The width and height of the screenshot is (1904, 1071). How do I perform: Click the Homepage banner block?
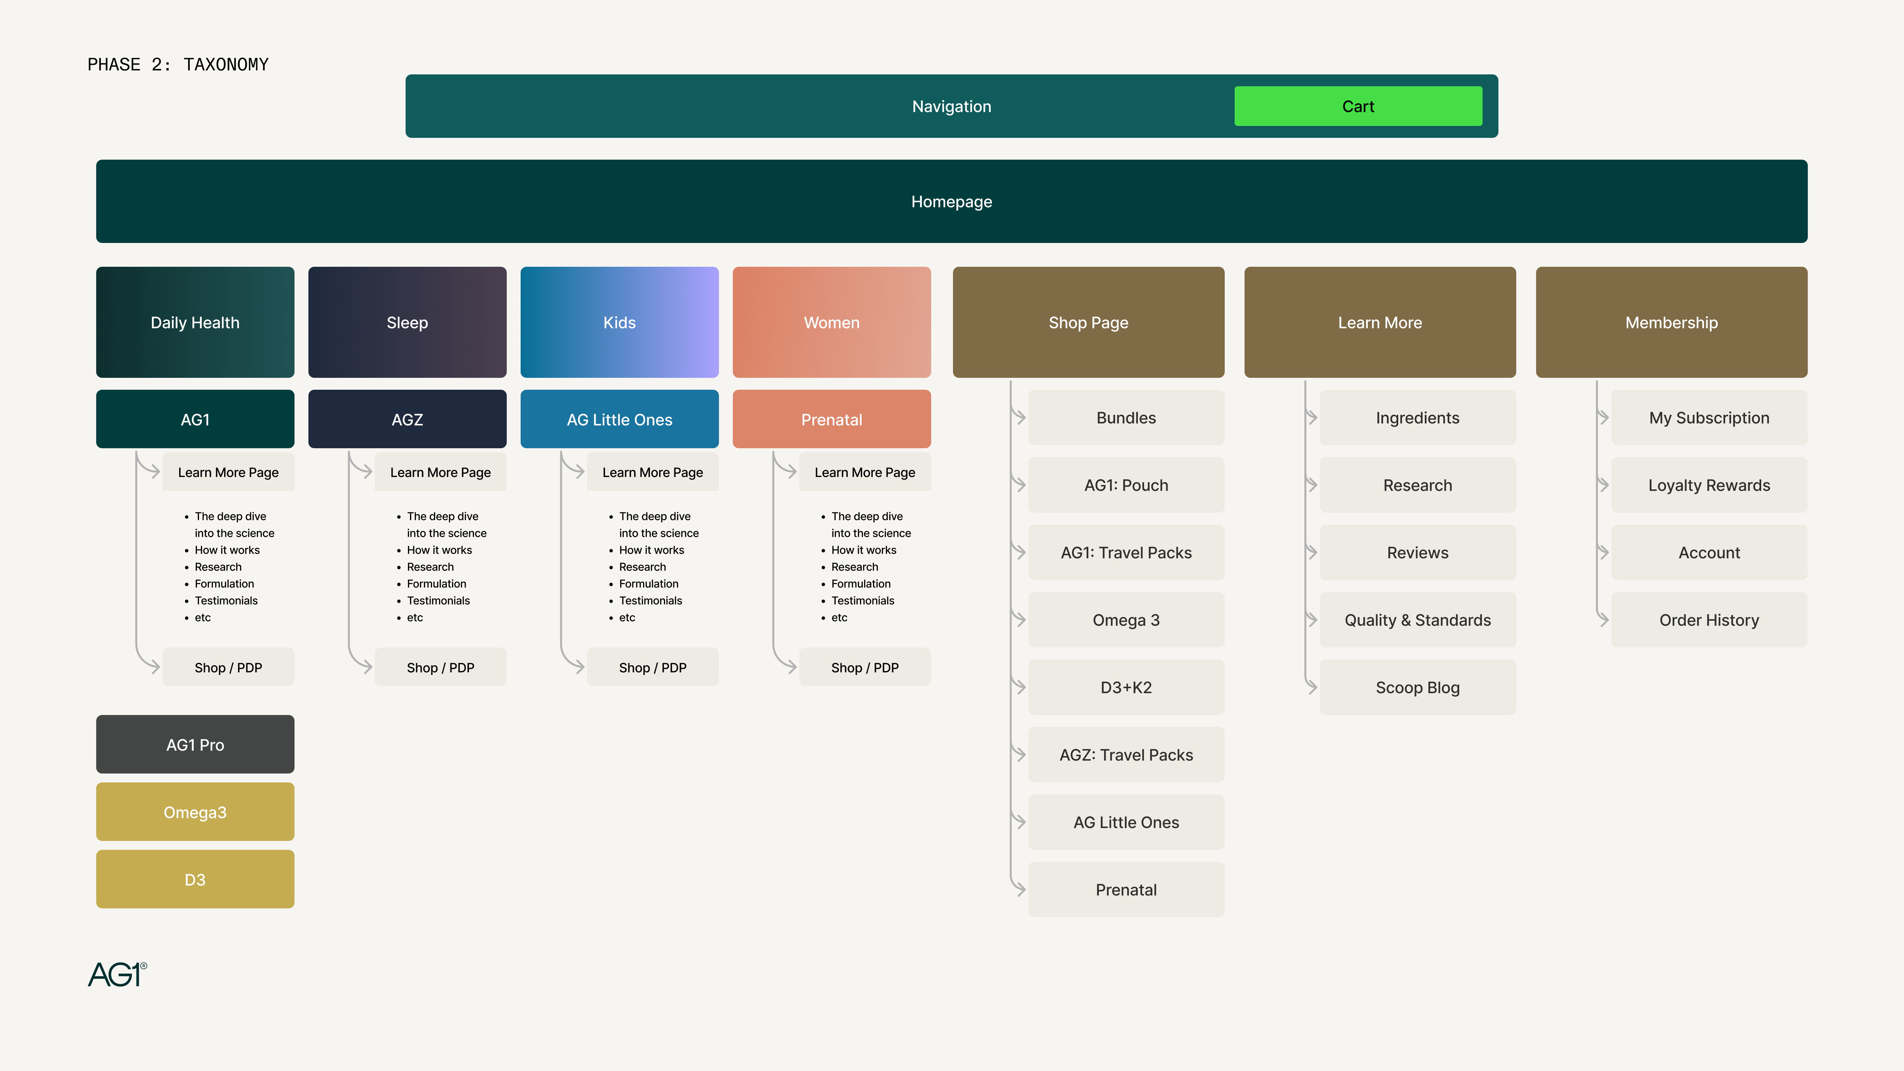pyautogui.click(x=951, y=201)
